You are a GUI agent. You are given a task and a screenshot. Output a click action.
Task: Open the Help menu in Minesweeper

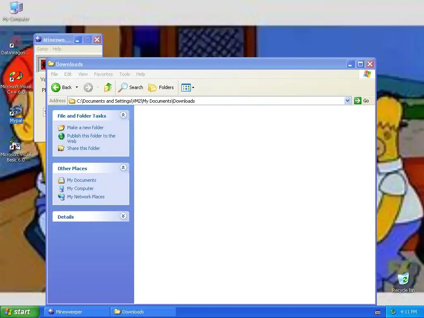pos(57,49)
